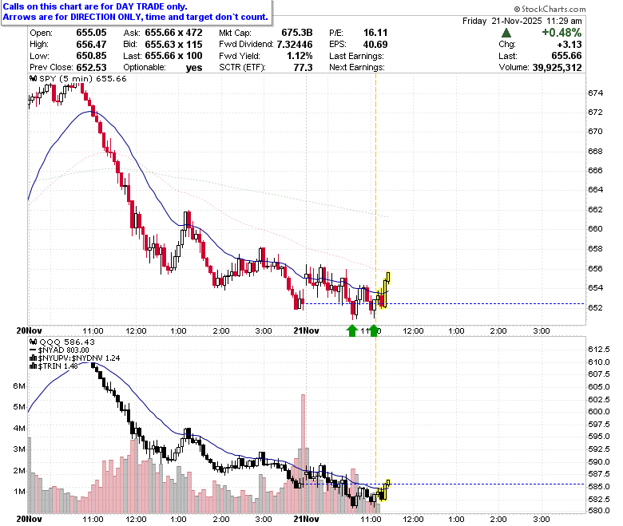
Task: Click the green triangle beside +0.48%
Action: (506, 33)
